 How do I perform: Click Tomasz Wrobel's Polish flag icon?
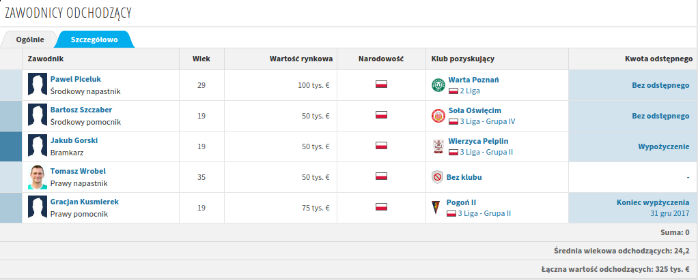click(x=381, y=177)
